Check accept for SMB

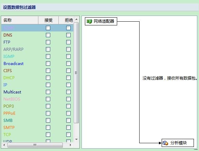click(x=48, y=120)
